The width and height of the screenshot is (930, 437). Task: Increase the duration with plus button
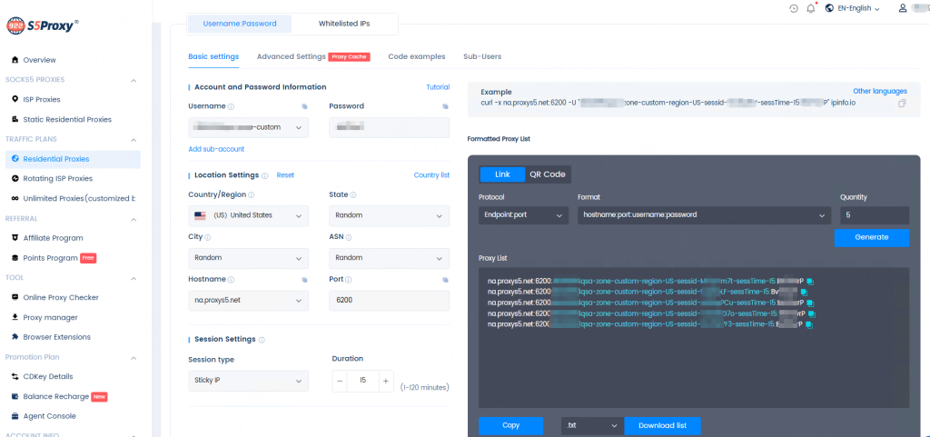coord(385,380)
